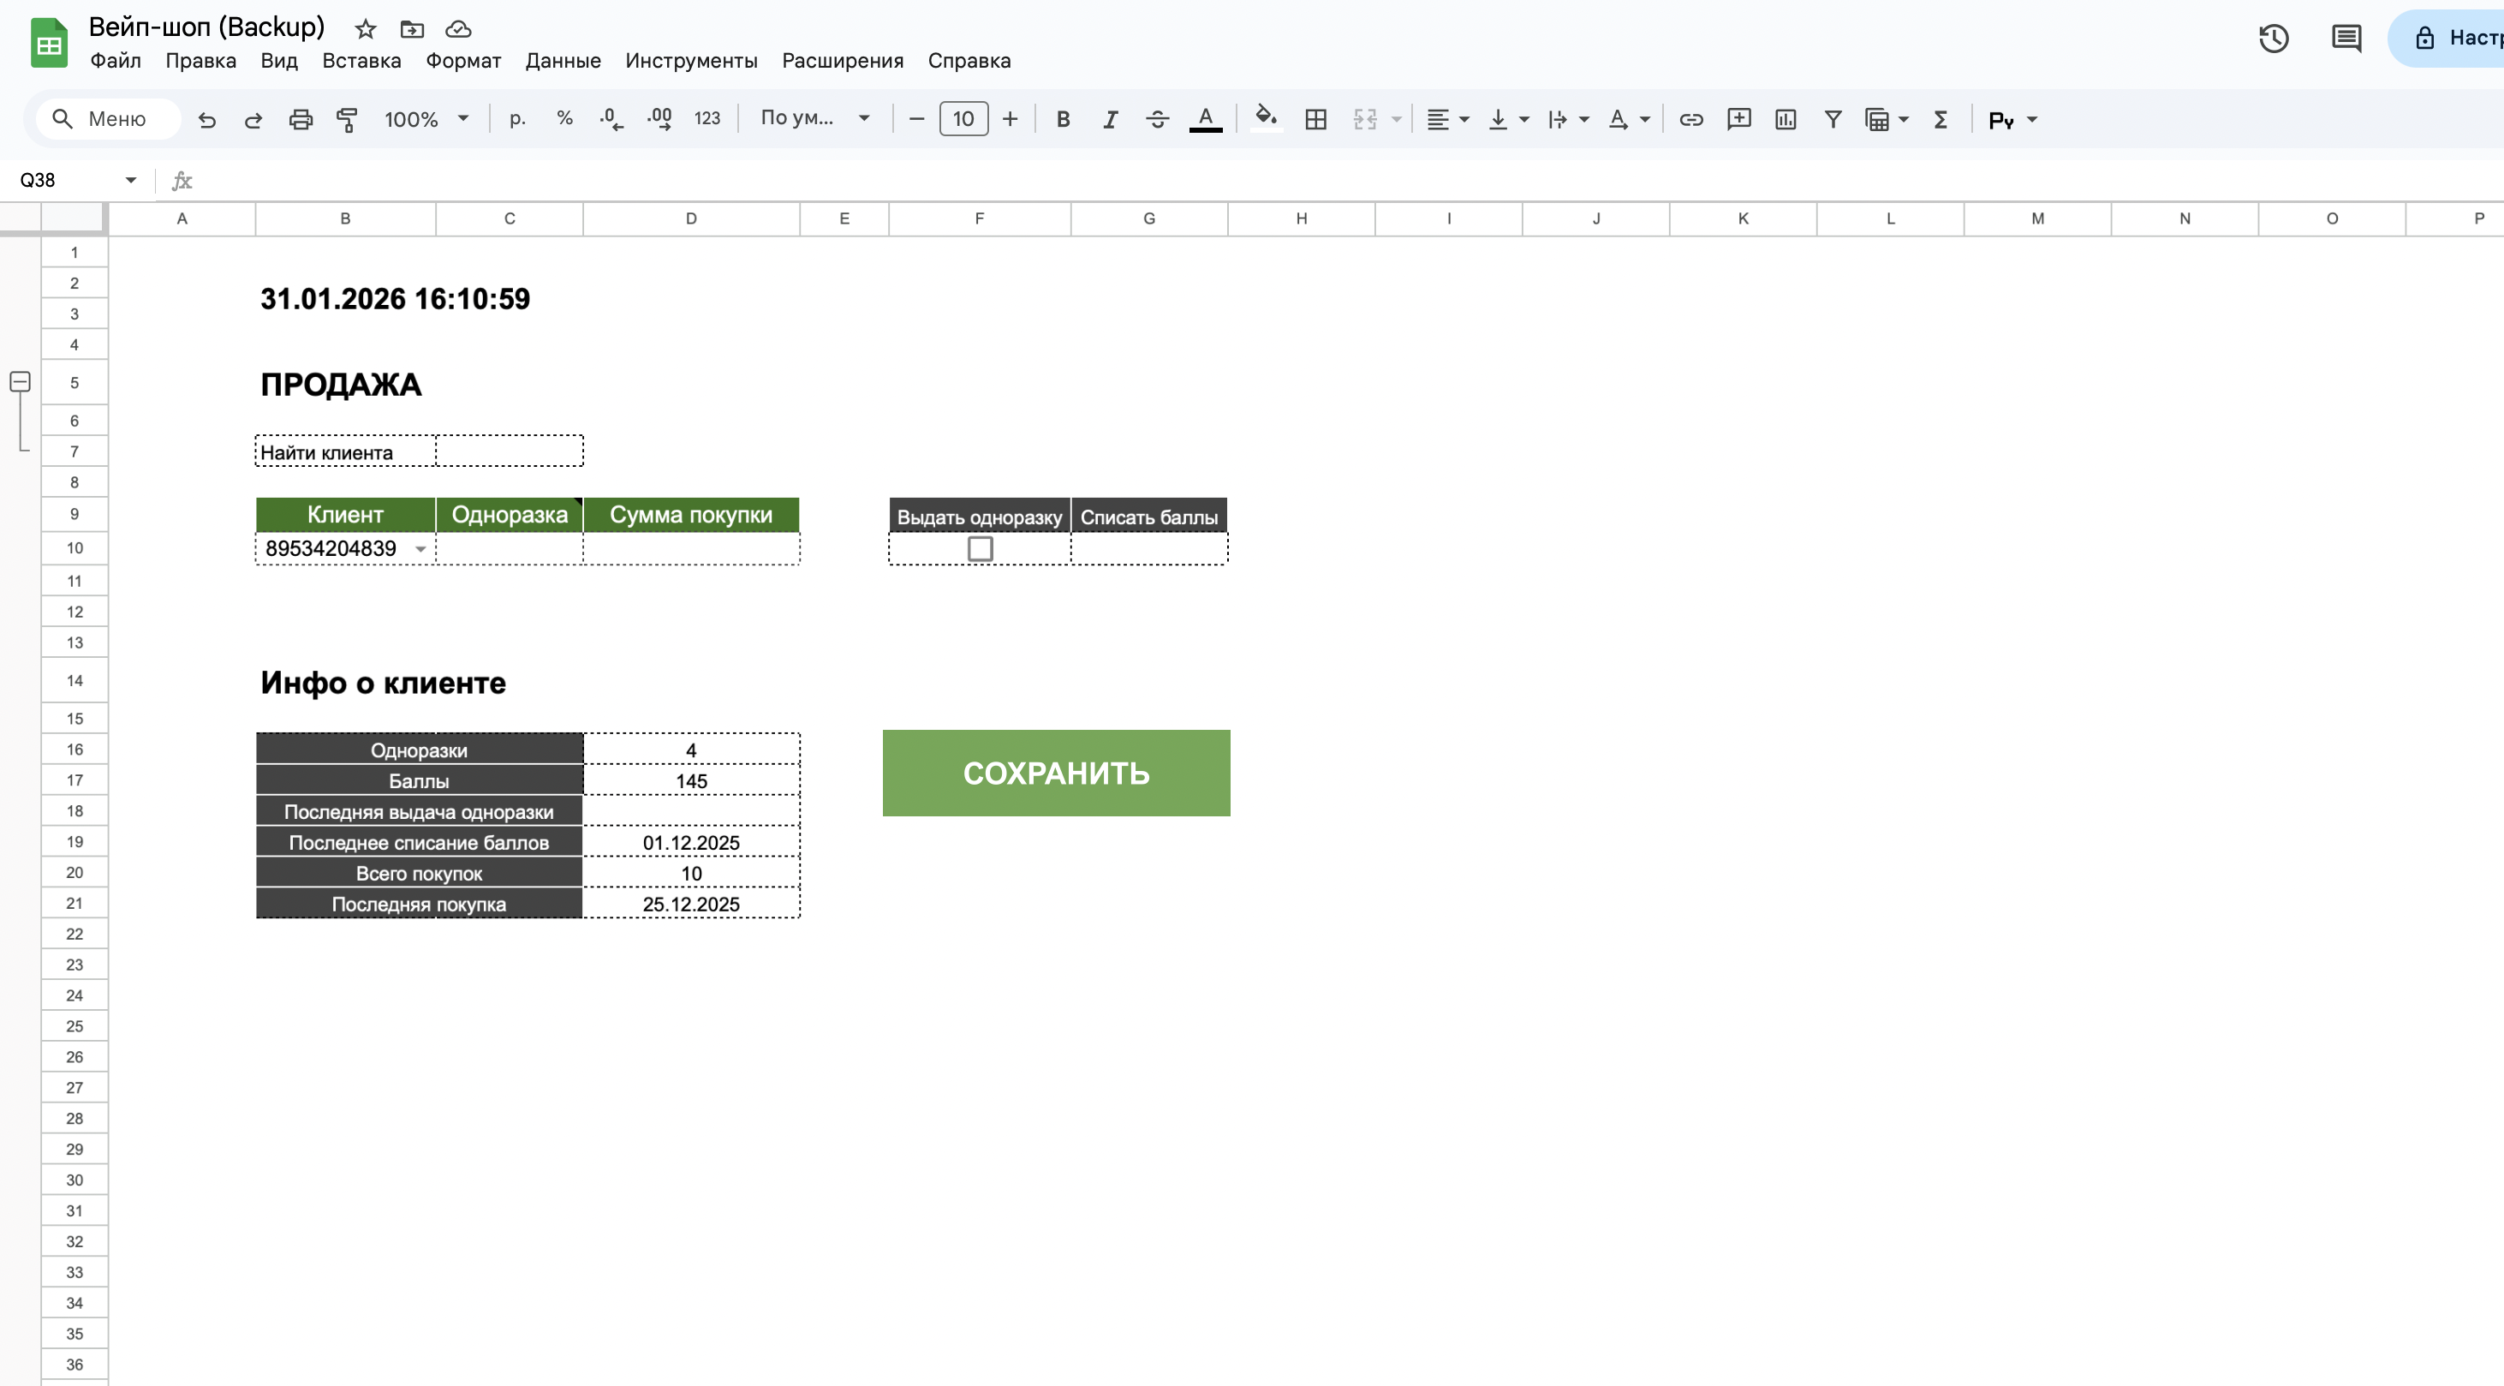Click the insert chart icon
This screenshot has height=1386, width=2504.
pos(1785,120)
